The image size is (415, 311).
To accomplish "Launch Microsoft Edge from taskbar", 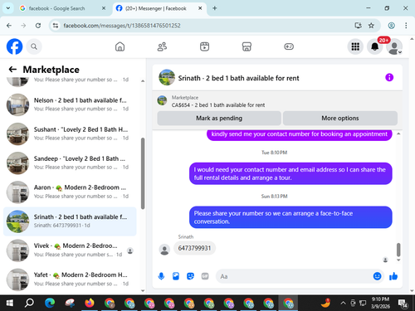I will [x=50, y=304].
